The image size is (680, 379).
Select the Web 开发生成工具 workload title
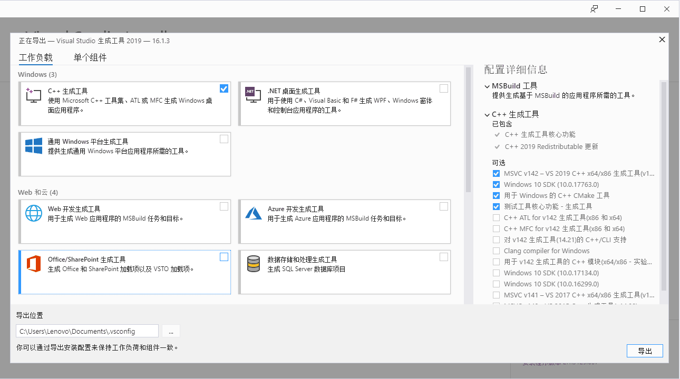(74, 209)
